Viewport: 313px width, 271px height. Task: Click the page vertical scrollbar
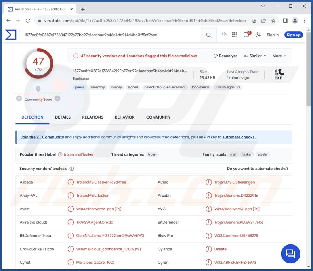point(309,69)
